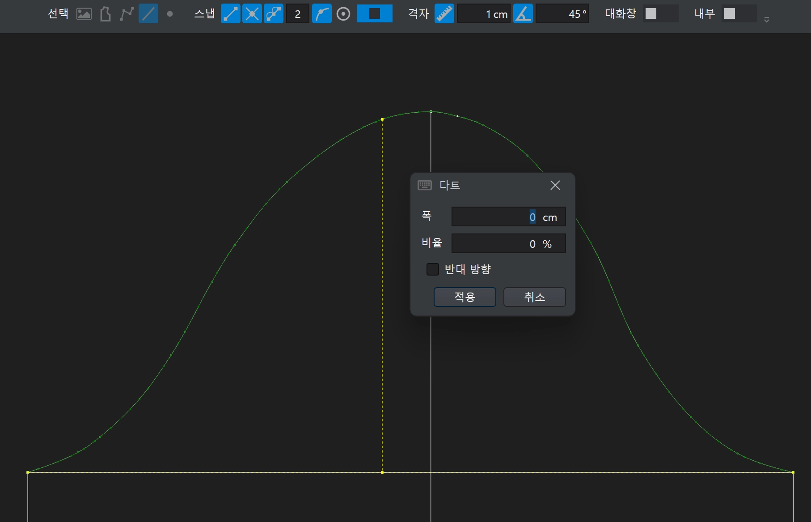
Task: Toggle snap to intersection icon
Action: click(252, 14)
